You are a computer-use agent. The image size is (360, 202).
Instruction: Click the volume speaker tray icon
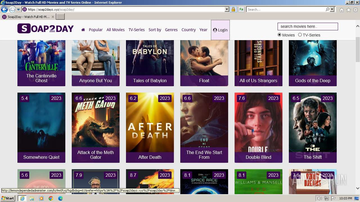point(320,198)
